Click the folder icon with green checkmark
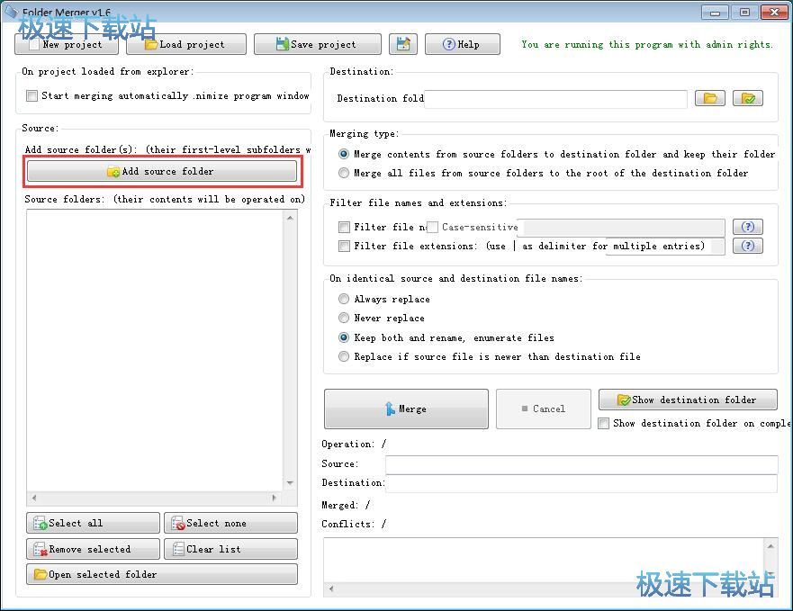This screenshot has height=611, width=793. [748, 98]
